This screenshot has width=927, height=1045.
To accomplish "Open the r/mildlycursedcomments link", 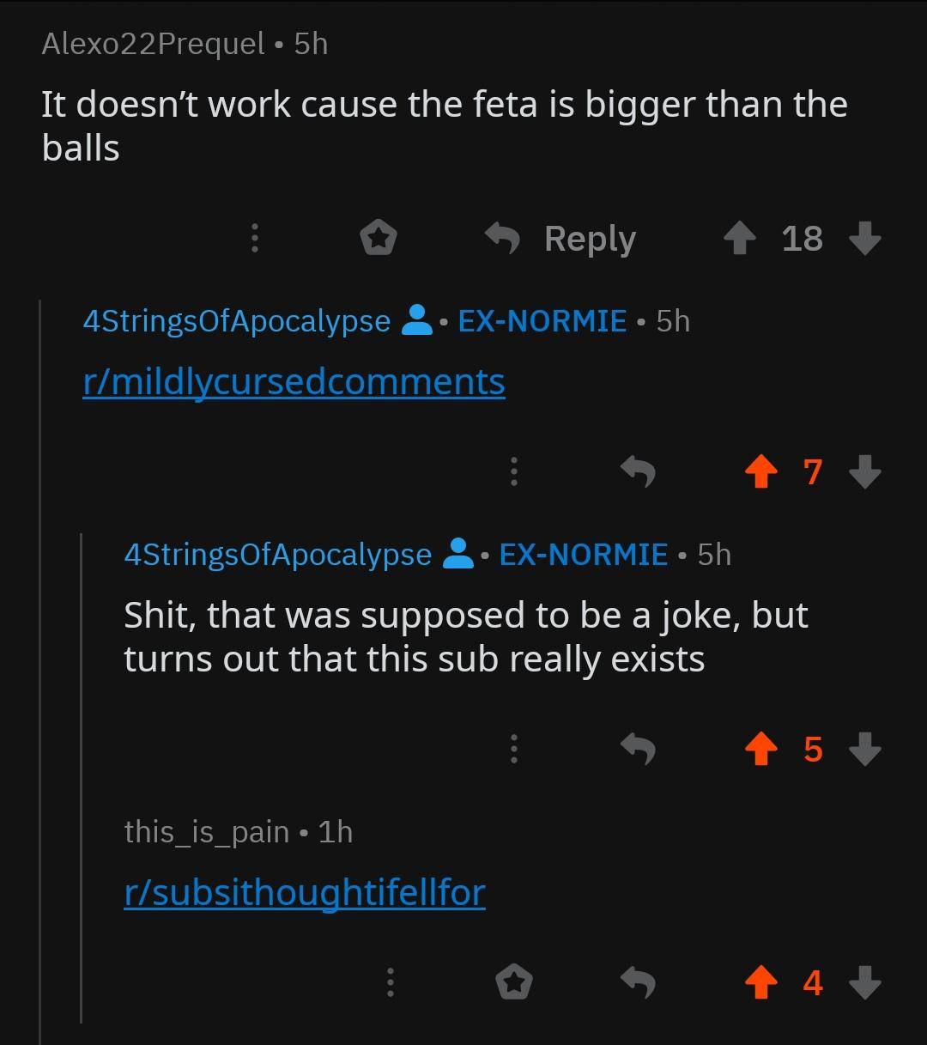I will point(294,381).
